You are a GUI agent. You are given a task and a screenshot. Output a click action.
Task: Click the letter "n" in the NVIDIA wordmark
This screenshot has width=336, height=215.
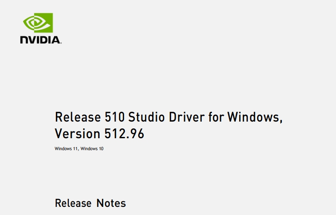click(x=24, y=40)
